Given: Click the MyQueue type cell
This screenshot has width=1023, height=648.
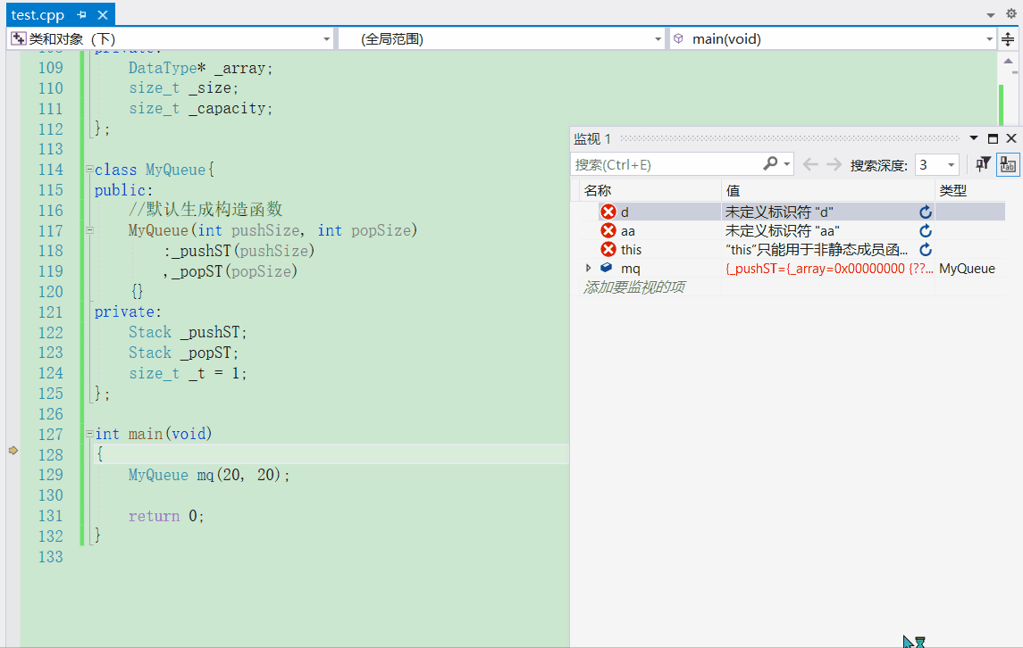Looking at the screenshot, I should (967, 269).
